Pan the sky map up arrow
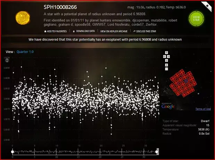The image size is (215, 160). click(166, 53)
